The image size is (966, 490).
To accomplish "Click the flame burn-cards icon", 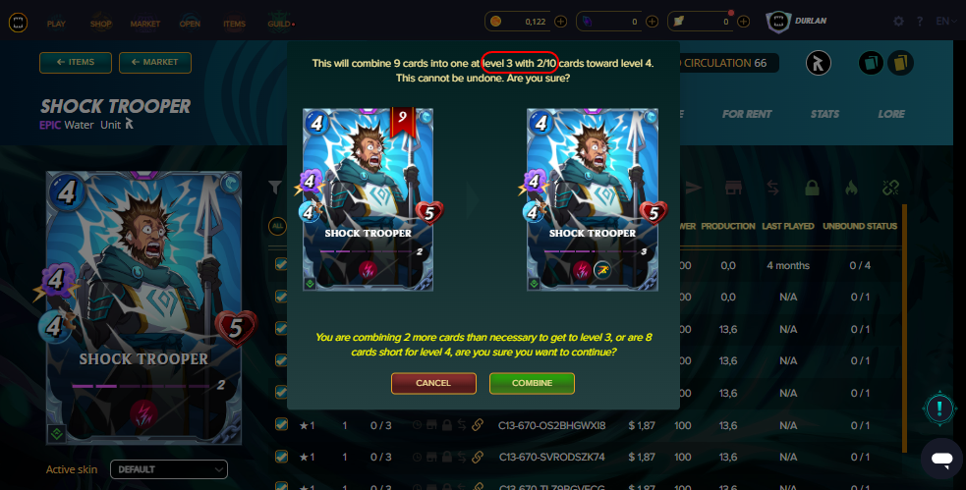I will click(x=851, y=188).
